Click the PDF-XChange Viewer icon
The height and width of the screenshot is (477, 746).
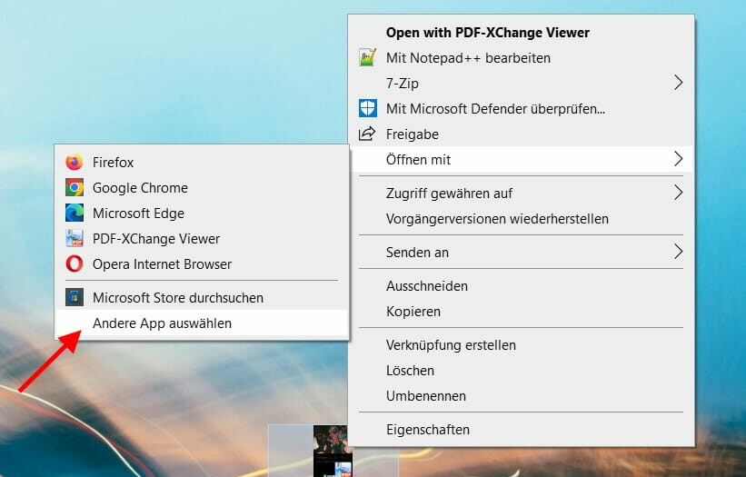tap(75, 238)
